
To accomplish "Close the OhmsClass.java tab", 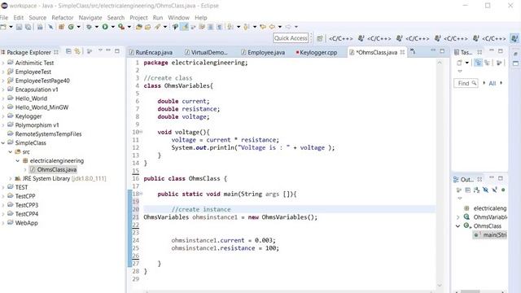I will pos(402,52).
